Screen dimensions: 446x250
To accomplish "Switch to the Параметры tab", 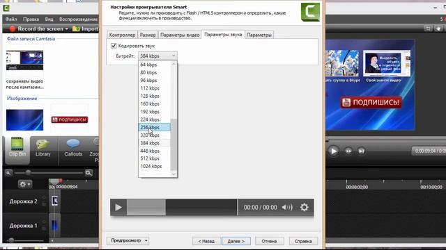I will (x=259, y=35).
